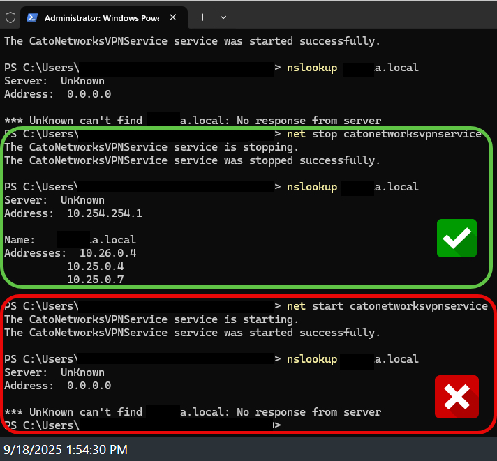This screenshot has height=461, width=497.
Task: Close the Administrator PowerShell tab
Action: click(x=179, y=17)
